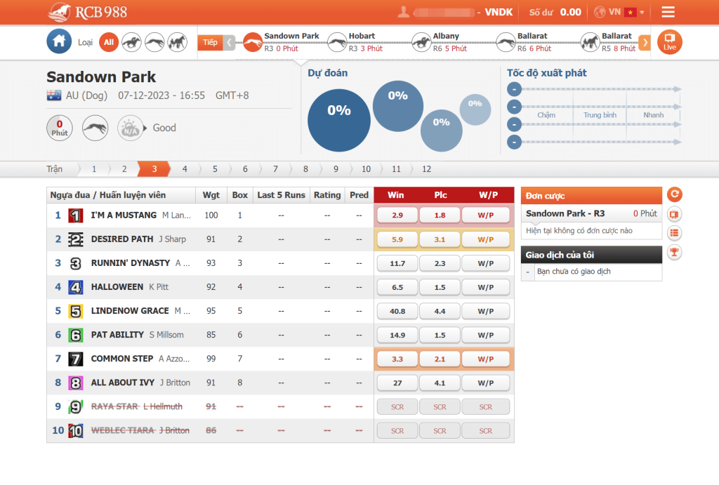Open the trophy results icon

[674, 252]
